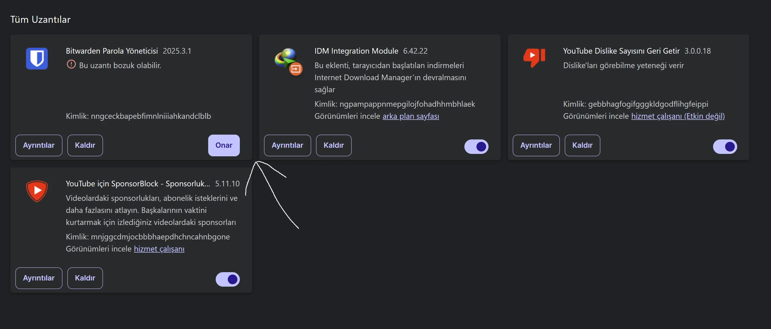The width and height of the screenshot is (771, 329).
Task: Open Ayrıntılar for YouTube Dislike extension
Action: 536,145
